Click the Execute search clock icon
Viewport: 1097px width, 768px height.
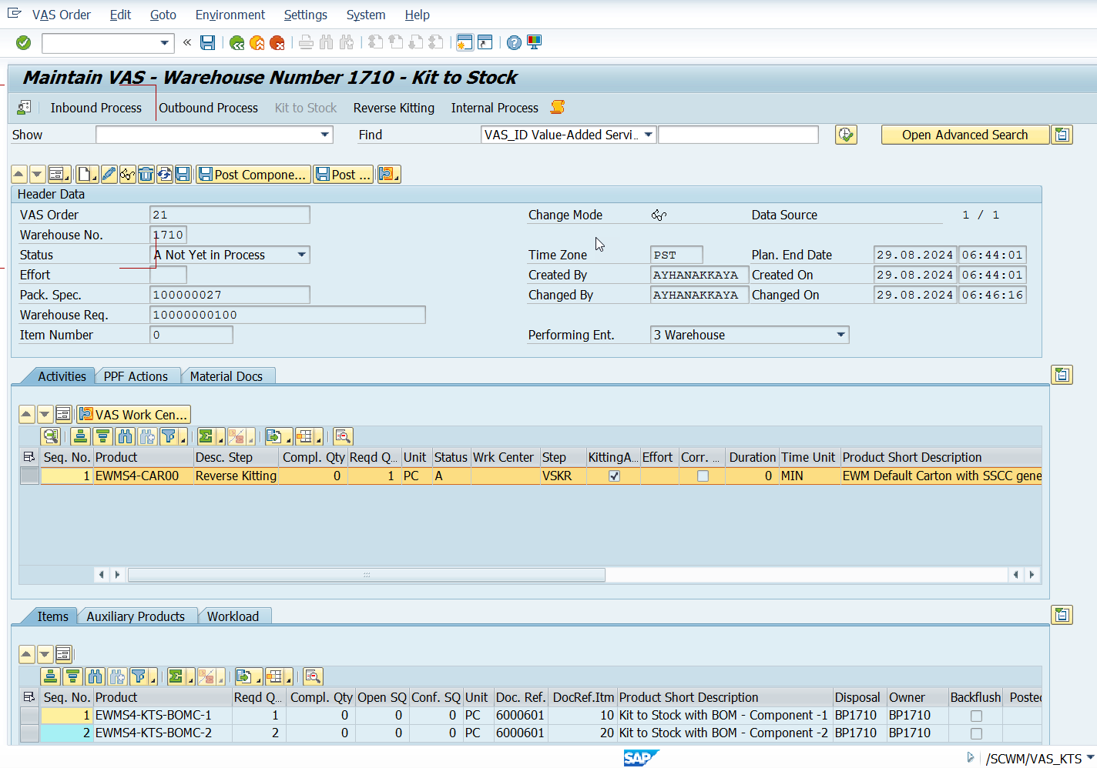846,135
